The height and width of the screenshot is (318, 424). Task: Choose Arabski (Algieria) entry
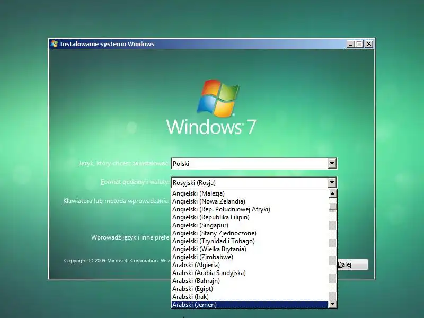[250, 265]
